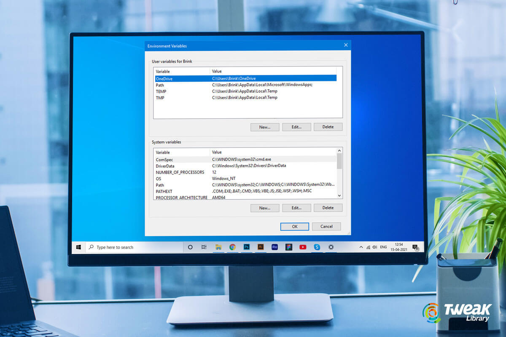
Task: Expand hidden system tray icons
Action: pos(361,247)
